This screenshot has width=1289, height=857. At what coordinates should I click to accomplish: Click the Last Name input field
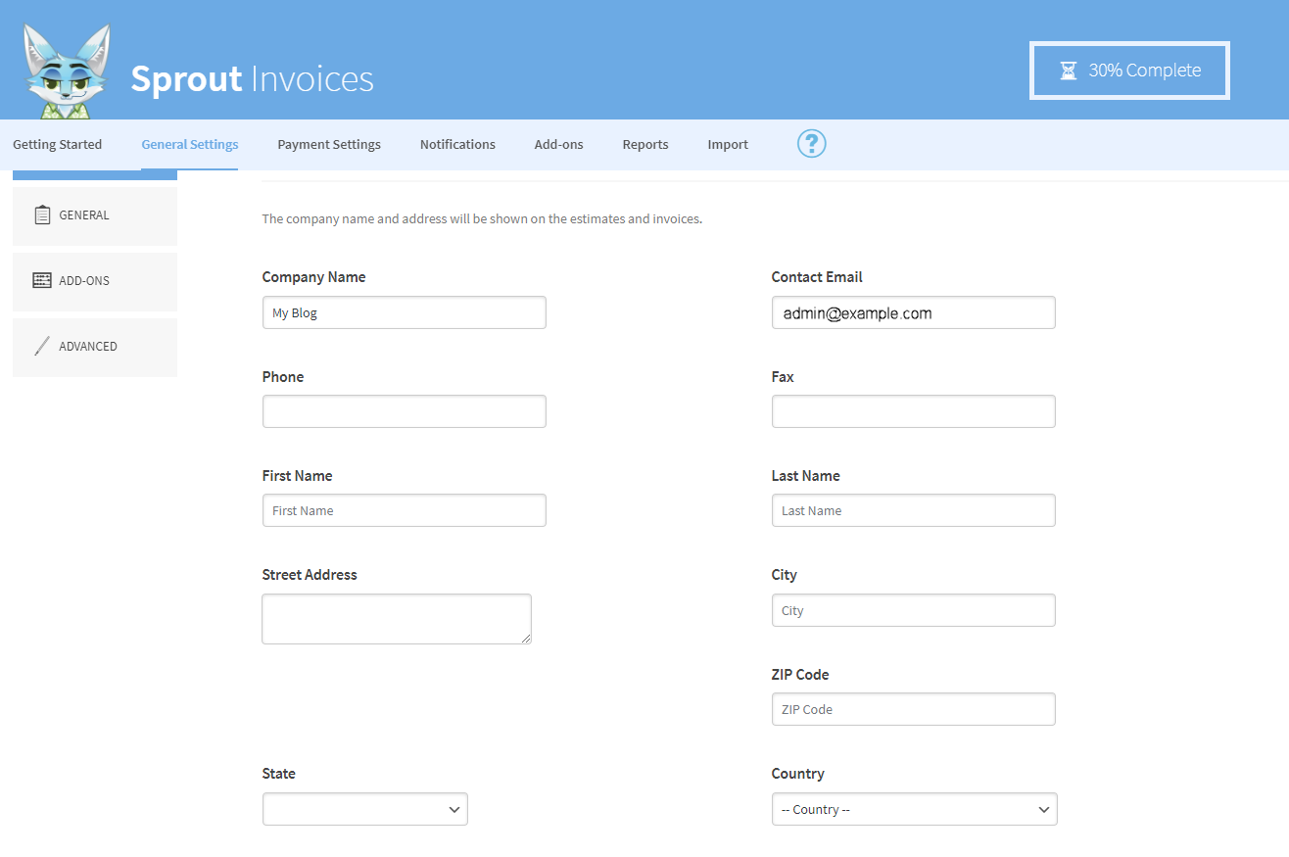(913, 510)
